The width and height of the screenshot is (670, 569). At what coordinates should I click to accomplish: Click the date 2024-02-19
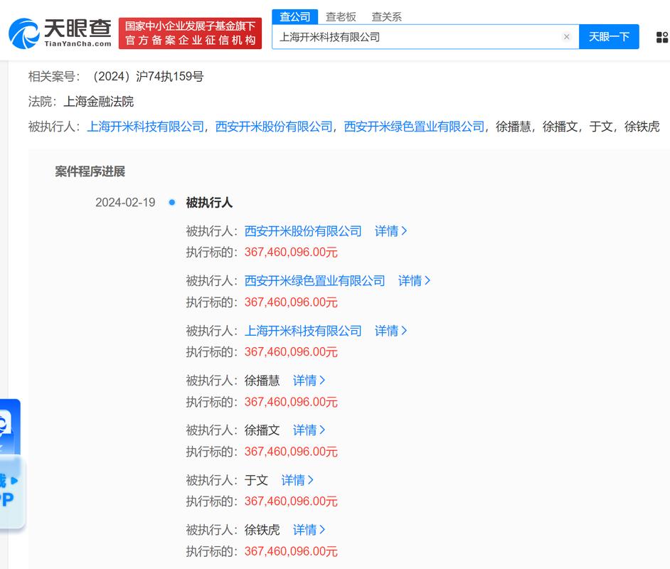[125, 203]
